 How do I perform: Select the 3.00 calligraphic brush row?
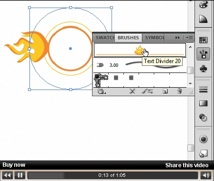140,65
